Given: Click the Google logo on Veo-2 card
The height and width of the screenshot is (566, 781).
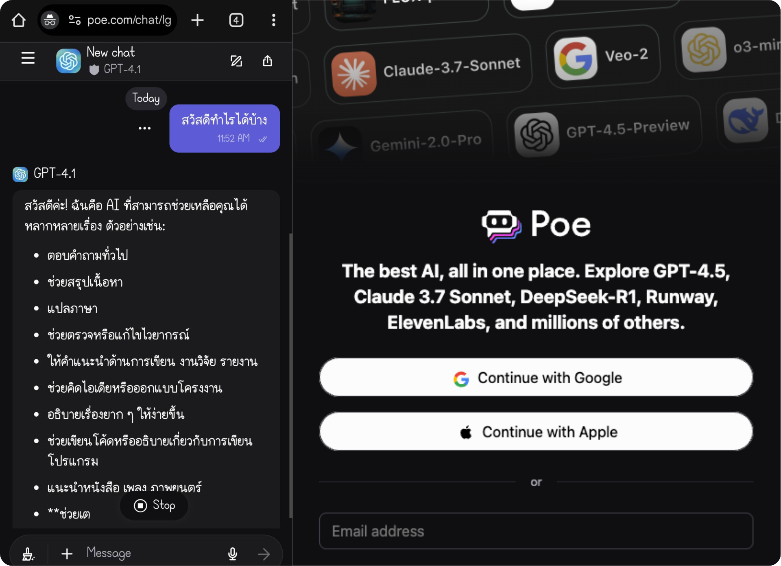Looking at the screenshot, I should point(575,59).
